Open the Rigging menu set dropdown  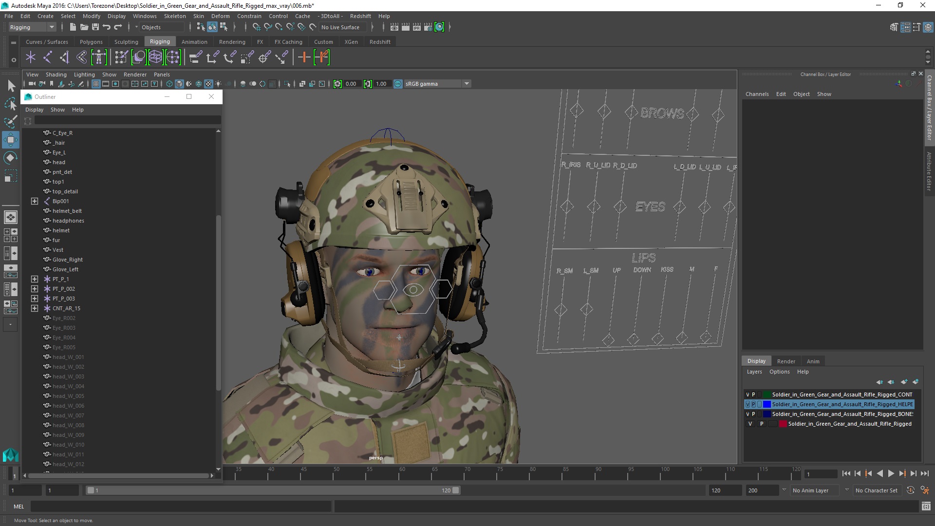(32, 27)
